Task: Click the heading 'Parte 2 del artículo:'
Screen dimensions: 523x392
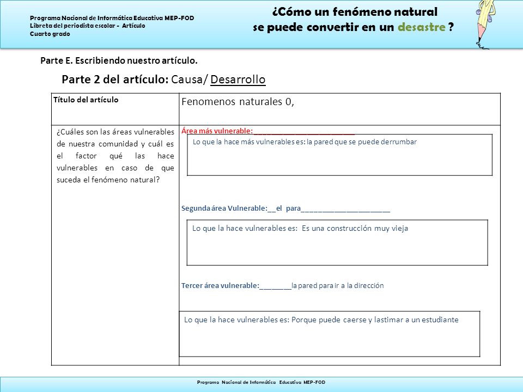Action: pos(115,79)
